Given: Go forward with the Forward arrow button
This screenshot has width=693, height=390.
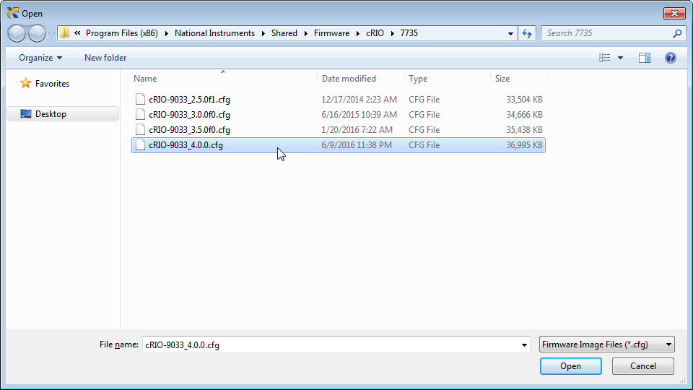Looking at the screenshot, I should coord(37,33).
